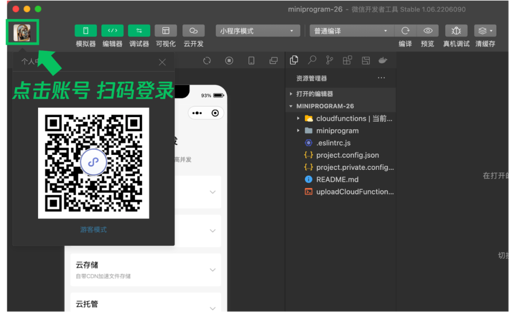Open the clear cache (清缓存) menu
Screen dimensions: 509x312
[485, 31]
